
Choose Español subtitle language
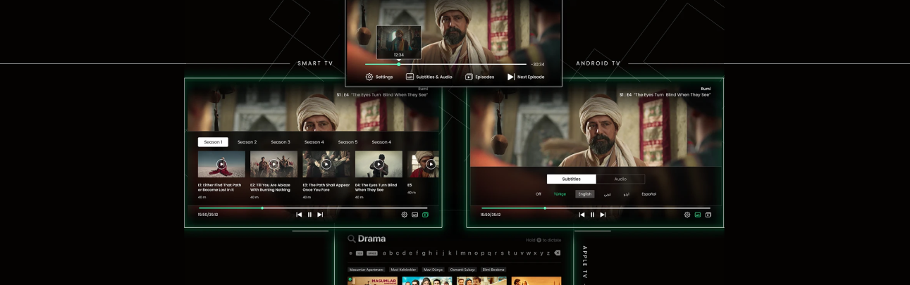pos(648,194)
